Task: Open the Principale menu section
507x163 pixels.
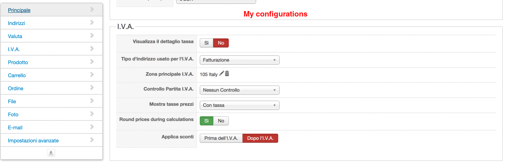Action: (x=19, y=10)
